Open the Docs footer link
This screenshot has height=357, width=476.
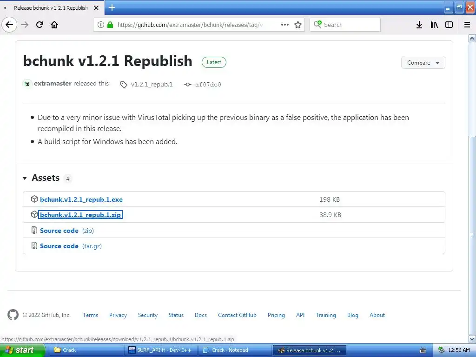coord(201,315)
